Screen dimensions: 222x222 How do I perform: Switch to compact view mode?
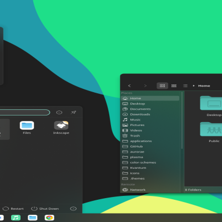coord(174,85)
